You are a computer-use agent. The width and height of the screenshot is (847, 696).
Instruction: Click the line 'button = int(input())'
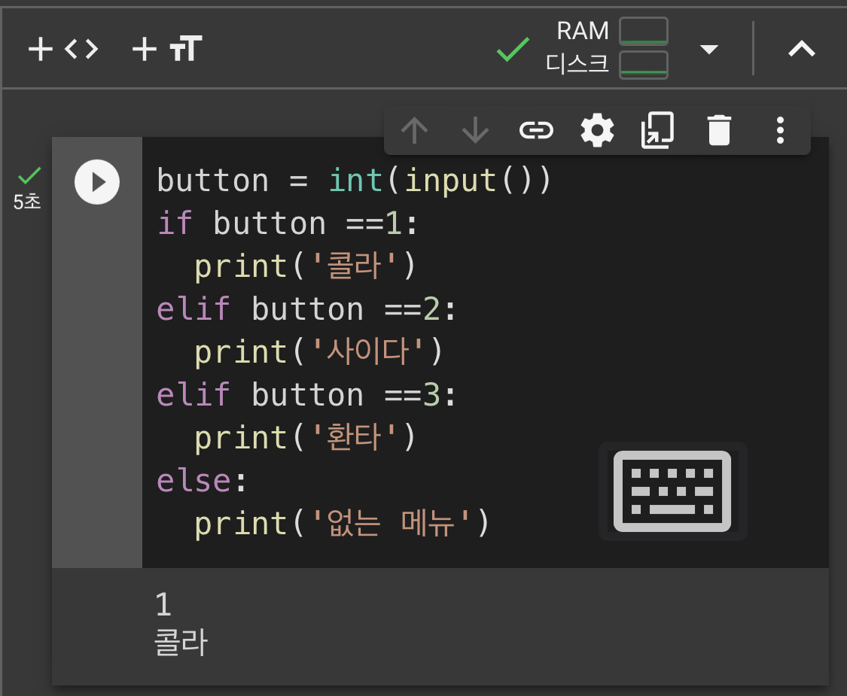(355, 181)
